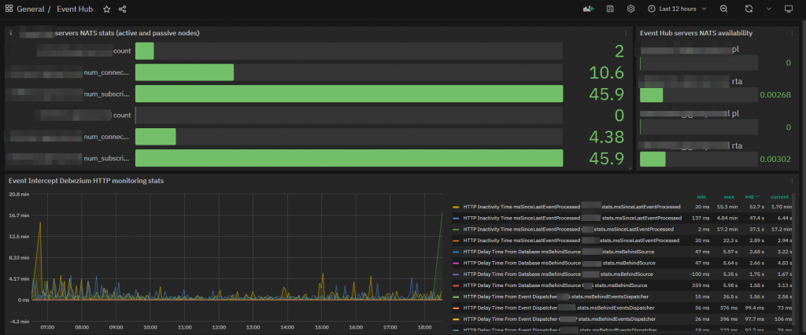The width and height of the screenshot is (806, 335).
Task: Pick color for Inactivity series max 22.3 s
Action: coord(456,241)
